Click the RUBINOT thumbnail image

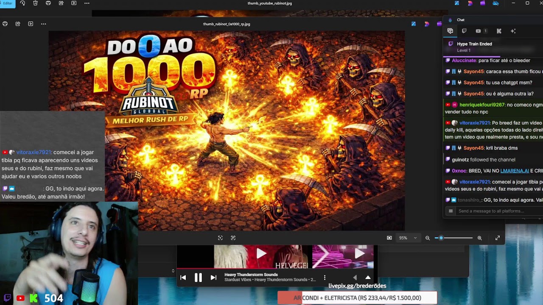(x=227, y=130)
